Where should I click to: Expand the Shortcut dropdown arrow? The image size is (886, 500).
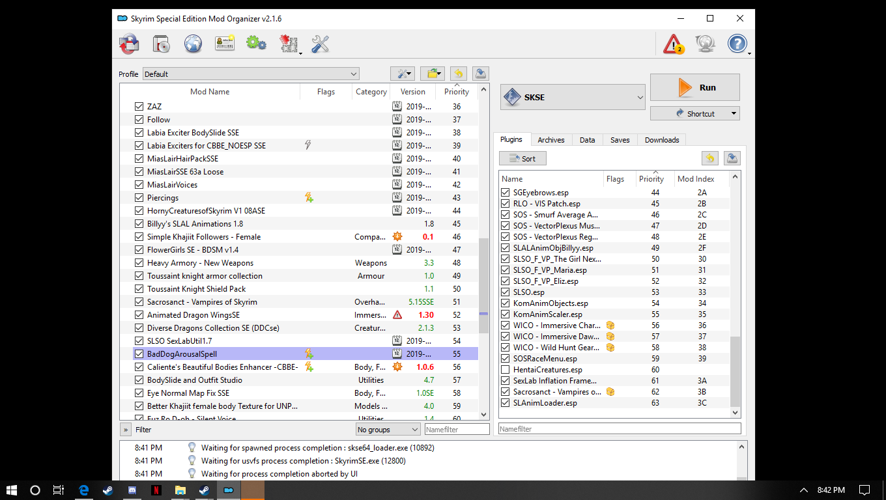pyautogui.click(x=734, y=113)
